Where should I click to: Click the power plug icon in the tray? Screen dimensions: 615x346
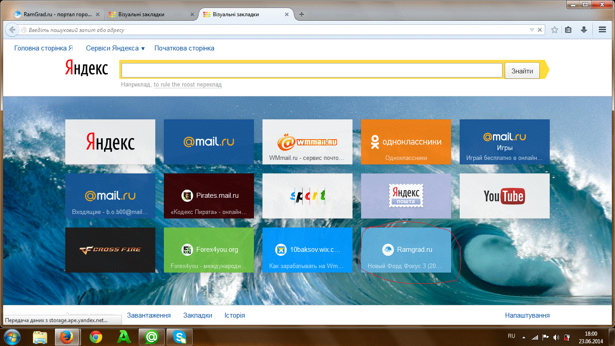(567, 337)
